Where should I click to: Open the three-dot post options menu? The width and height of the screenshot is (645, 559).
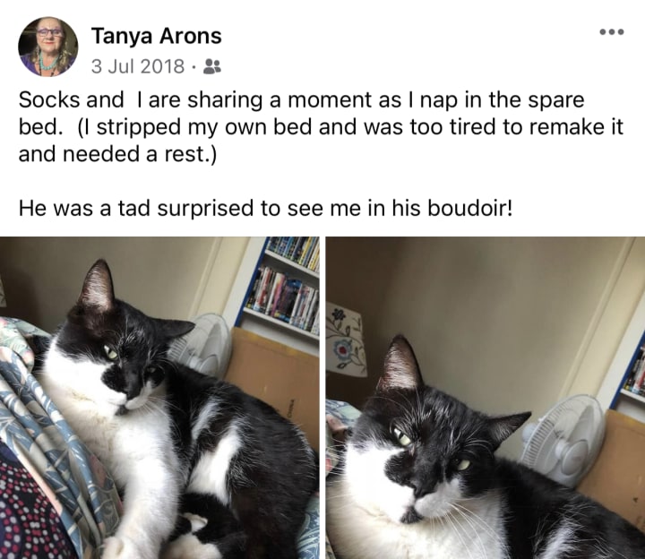(612, 31)
